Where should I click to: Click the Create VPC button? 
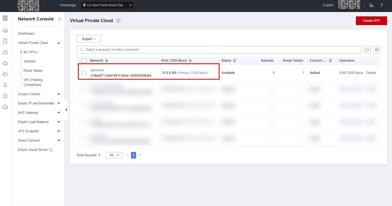(x=371, y=21)
